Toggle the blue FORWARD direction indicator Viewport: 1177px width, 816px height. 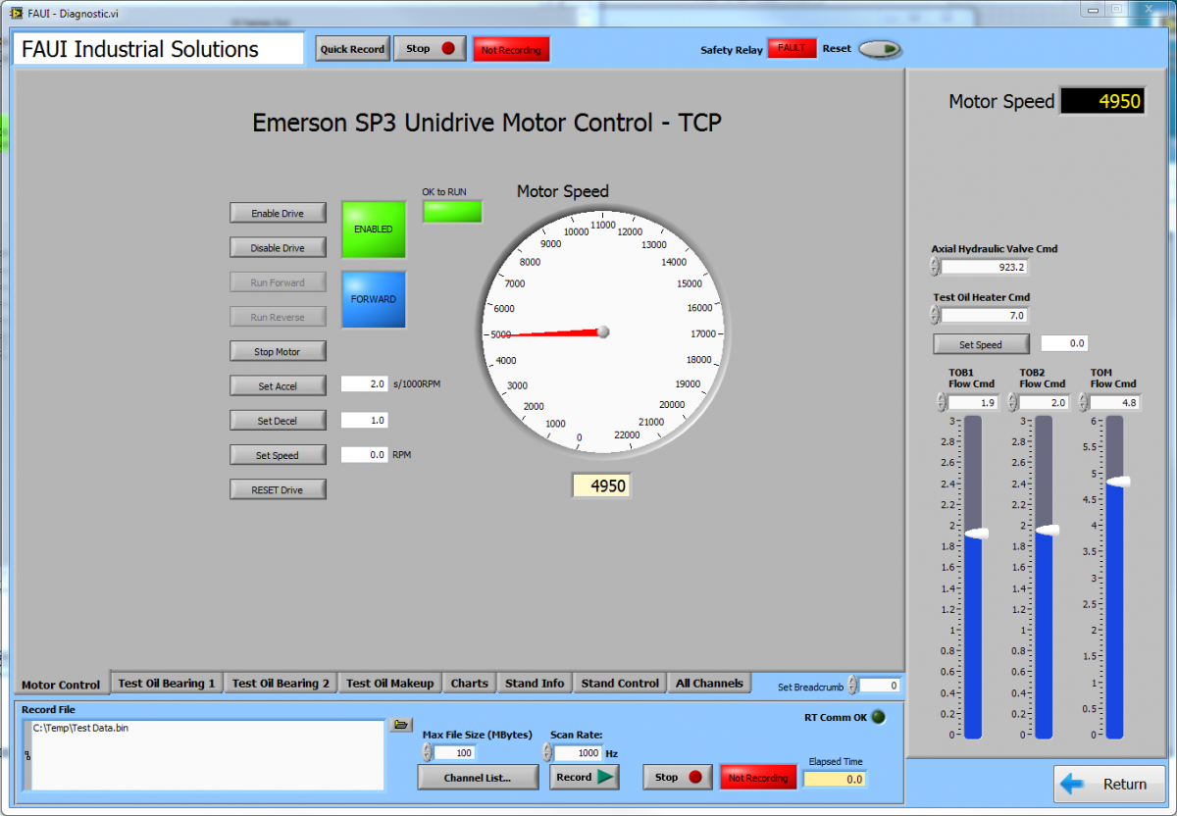(374, 299)
